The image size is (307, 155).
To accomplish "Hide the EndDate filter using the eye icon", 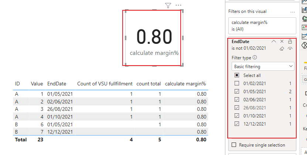I will coord(290,49).
